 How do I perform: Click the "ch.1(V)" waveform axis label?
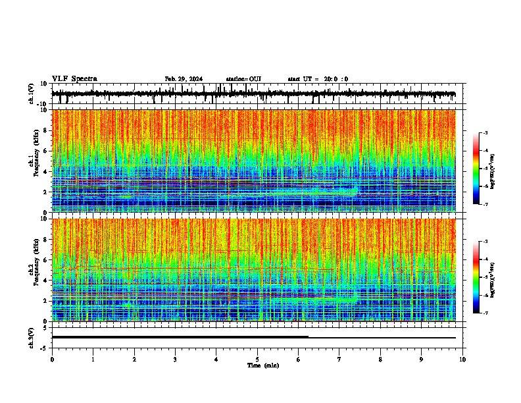click(x=32, y=94)
